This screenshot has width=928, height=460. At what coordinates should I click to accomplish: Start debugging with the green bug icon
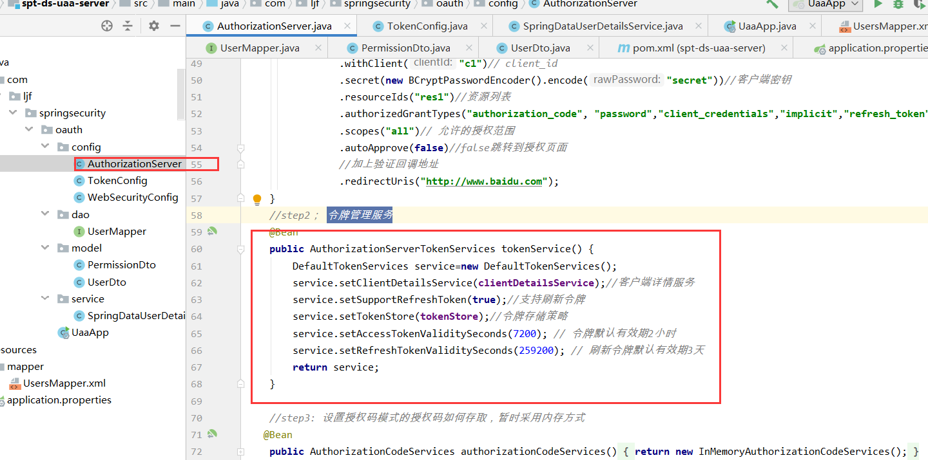click(x=898, y=4)
